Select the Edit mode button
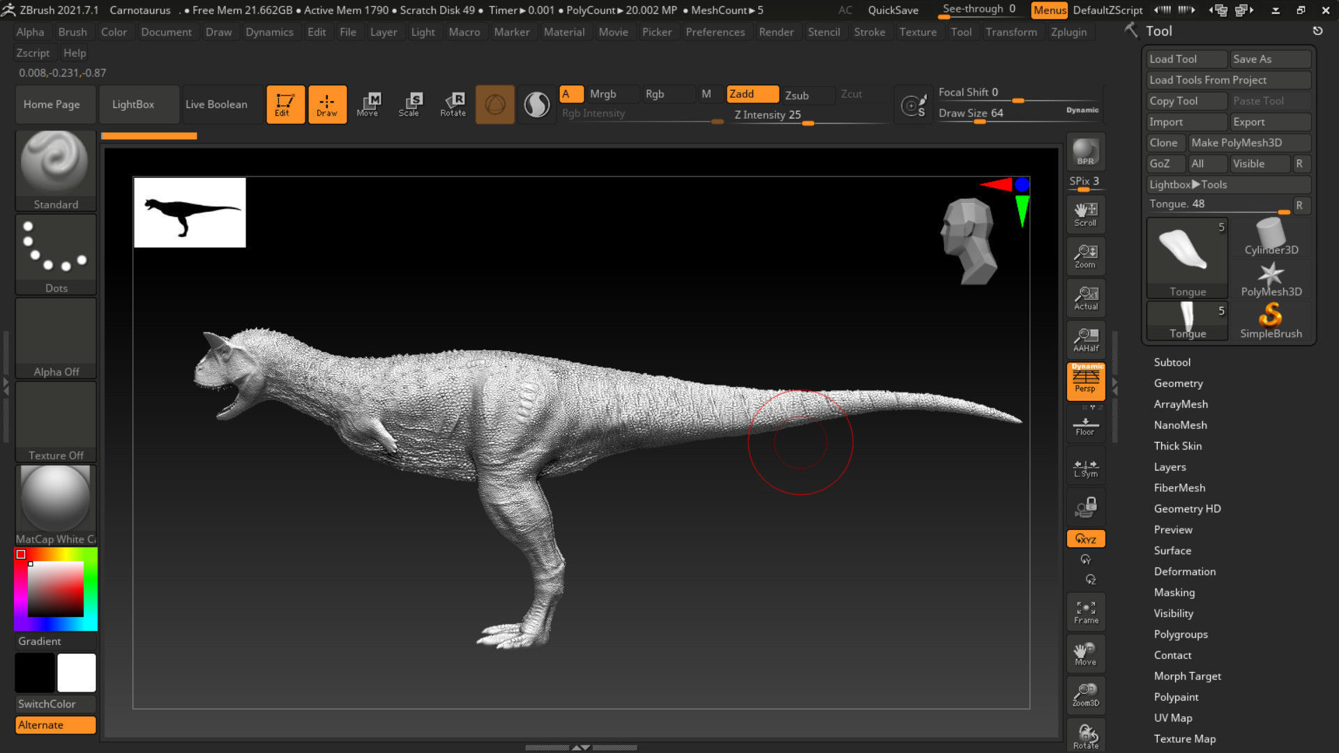The image size is (1339, 753). (285, 105)
